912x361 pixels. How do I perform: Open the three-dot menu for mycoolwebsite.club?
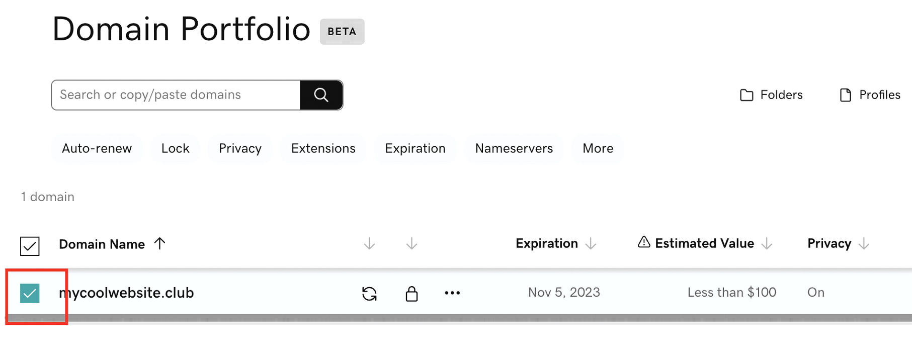tap(452, 293)
